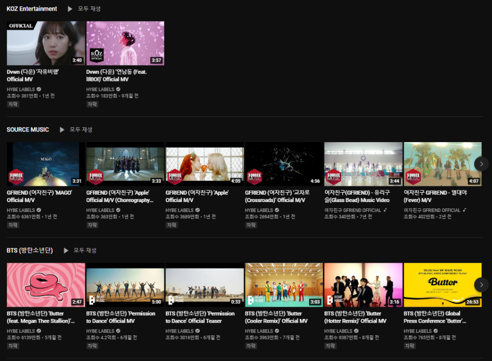This screenshot has width=492, height=361.
Task: Click 자막 badge under '자유비행' video
Action: [x=13, y=104]
